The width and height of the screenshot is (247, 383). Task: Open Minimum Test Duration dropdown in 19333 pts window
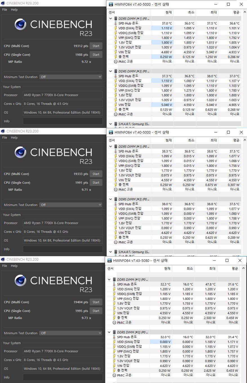pos(71,205)
